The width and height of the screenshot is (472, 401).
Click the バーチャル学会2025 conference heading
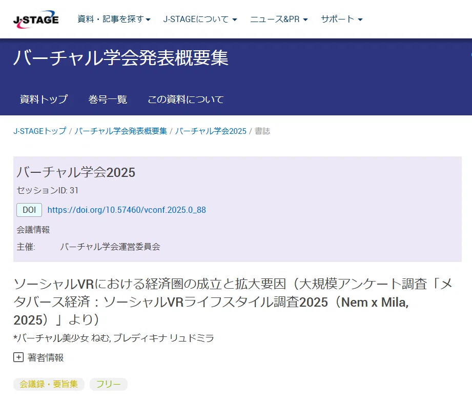click(76, 172)
